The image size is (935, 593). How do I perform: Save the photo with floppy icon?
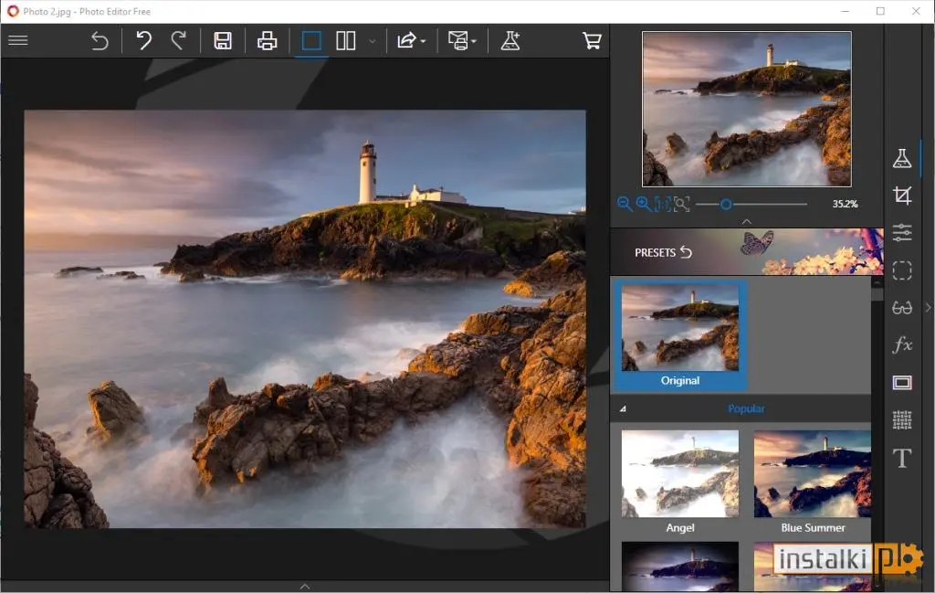tap(223, 40)
